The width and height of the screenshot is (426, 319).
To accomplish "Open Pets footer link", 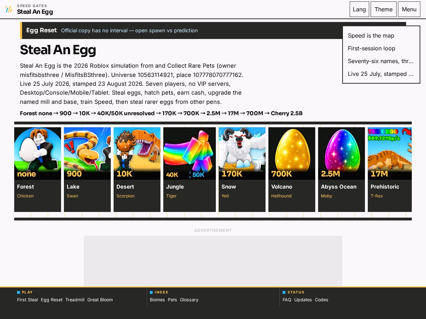I will coord(173,300).
